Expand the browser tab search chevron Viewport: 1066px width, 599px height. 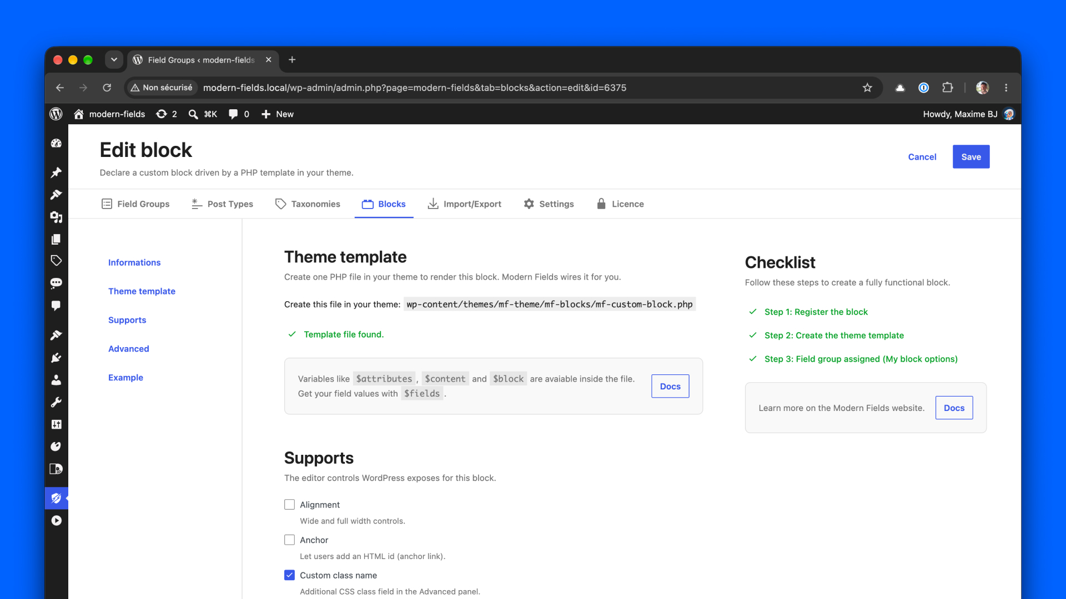(x=114, y=59)
